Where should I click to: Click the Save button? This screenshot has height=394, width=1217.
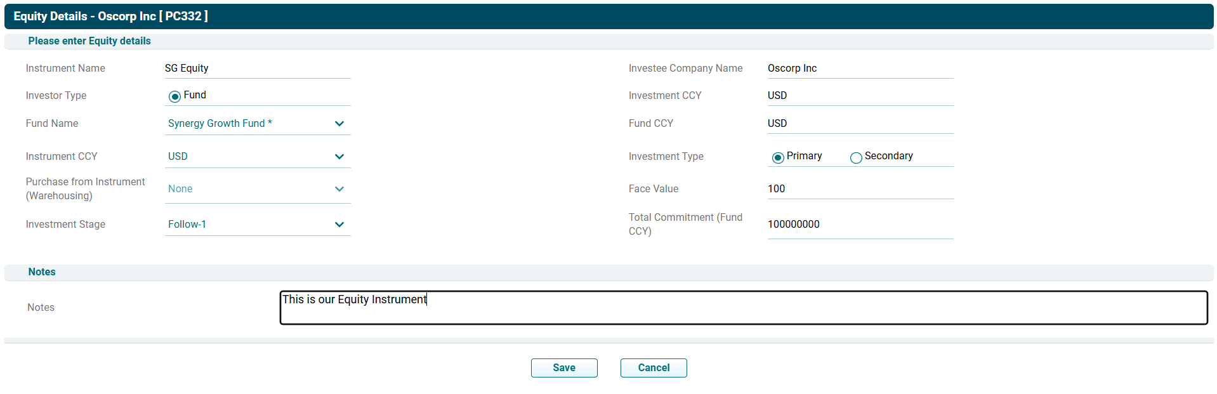[x=563, y=368]
